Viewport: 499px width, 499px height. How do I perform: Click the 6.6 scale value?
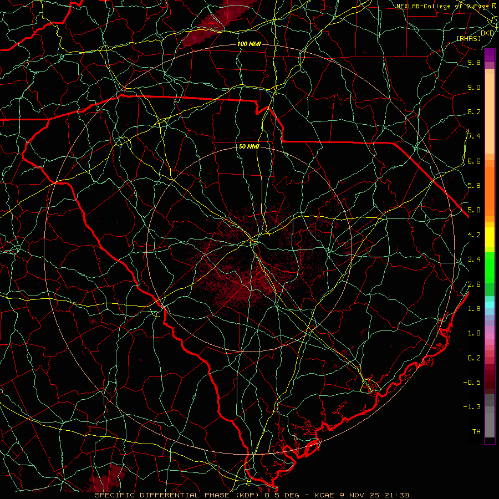474,161
